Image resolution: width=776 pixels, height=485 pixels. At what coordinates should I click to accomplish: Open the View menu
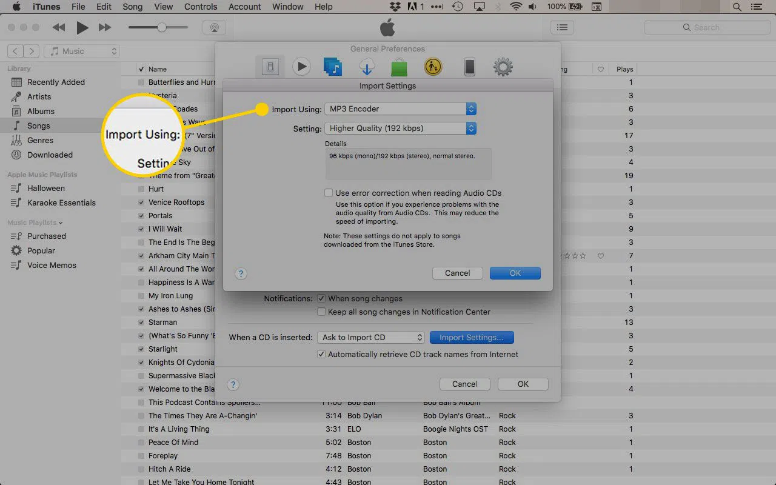tap(163, 7)
